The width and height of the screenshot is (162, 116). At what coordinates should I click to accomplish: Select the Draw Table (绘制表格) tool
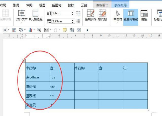pos(91,15)
